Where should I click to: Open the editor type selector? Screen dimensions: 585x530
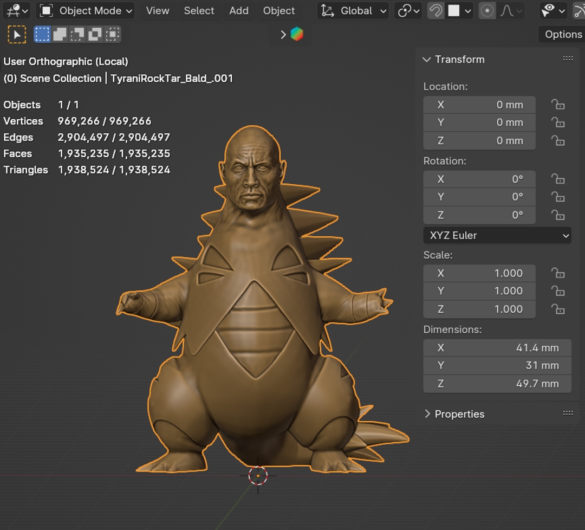(x=17, y=10)
